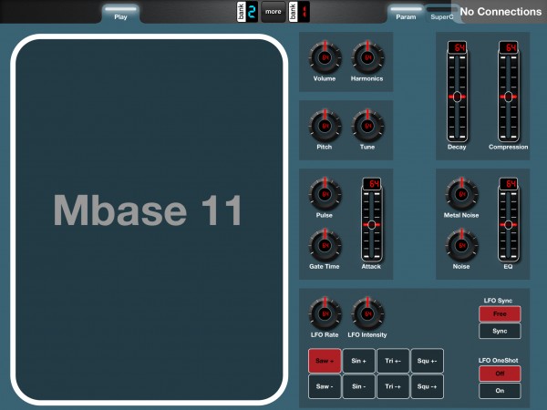Select the Sin + LFO waveform
Screen dimensions: 547x410
click(358, 361)
